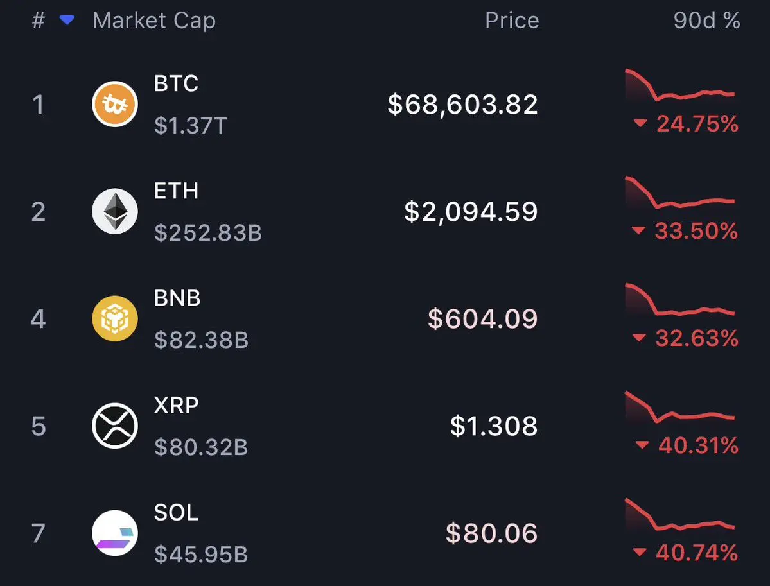This screenshot has height=586, width=770.
Task: Open the XRP ticker name
Action: pos(177,406)
